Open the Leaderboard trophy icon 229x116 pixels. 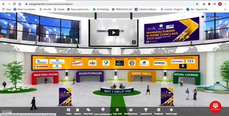click(146, 110)
